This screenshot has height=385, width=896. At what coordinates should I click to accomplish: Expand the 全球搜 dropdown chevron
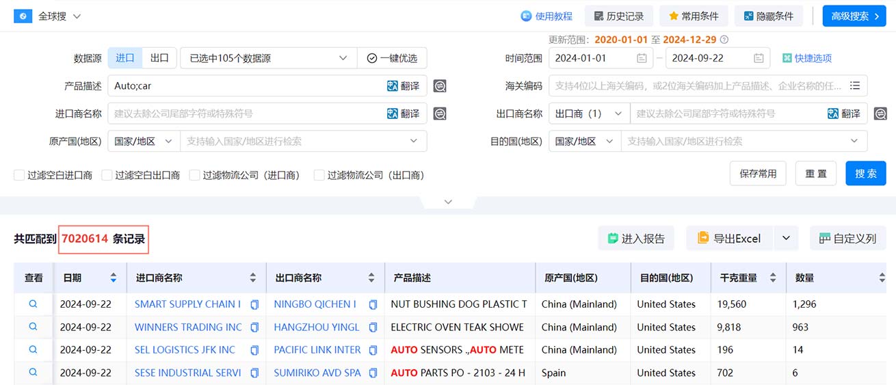click(x=77, y=16)
